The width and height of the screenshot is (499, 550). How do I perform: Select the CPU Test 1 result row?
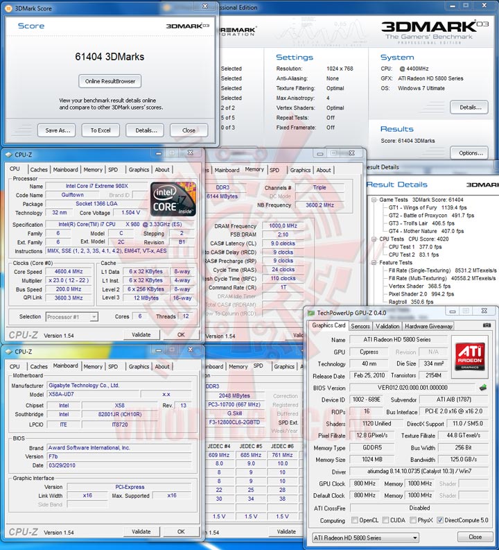(415, 247)
